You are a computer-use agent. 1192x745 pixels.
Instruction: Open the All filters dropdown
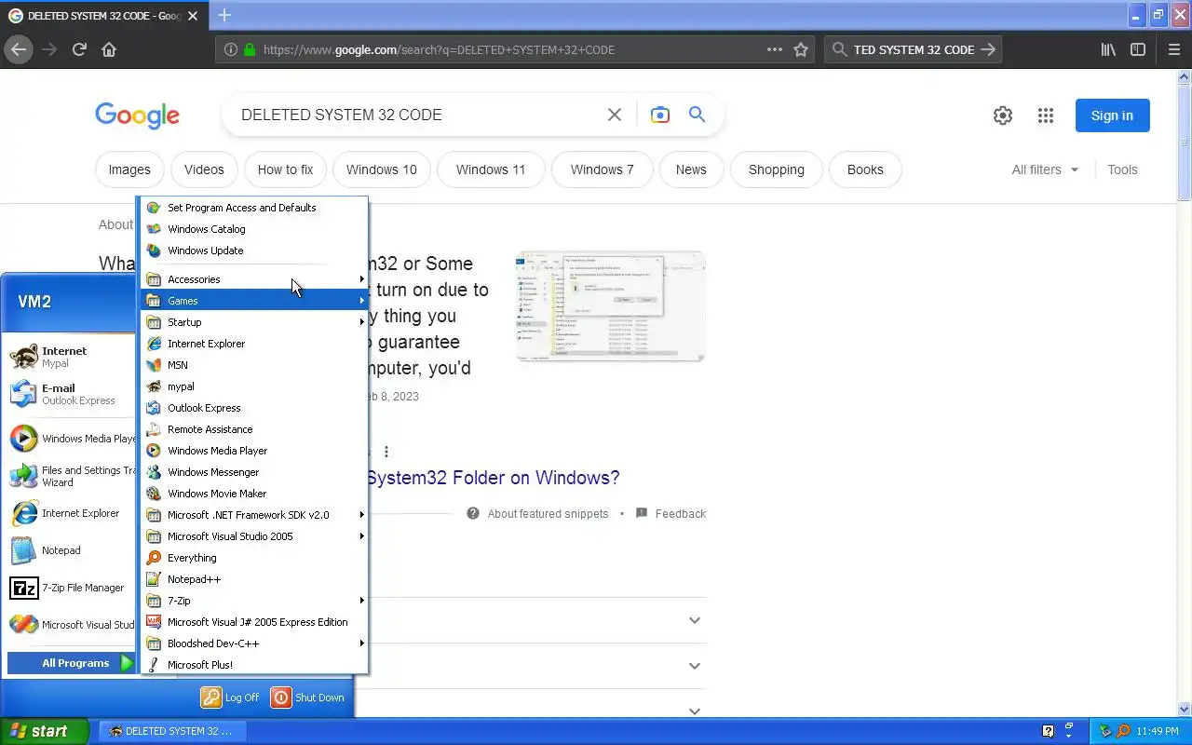click(x=1045, y=169)
